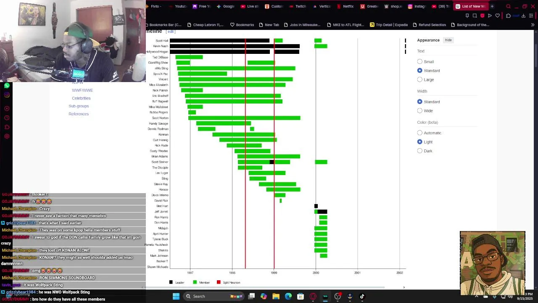Switch to the Twitch tab
538x303 pixels.
pyautogui.click(x=298, y=6)
